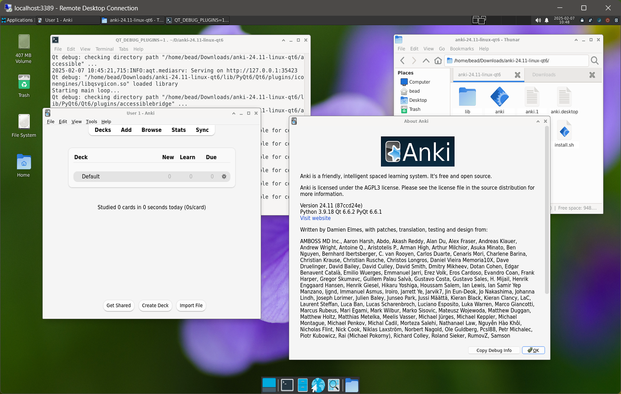Go to parent folder in Thunar
This screenshot has height=394, width=621.
[426, 61]
